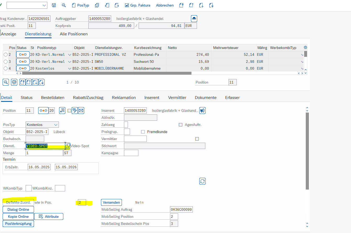Open the Bestelldaten tab
This screenshot has width=351, height=233.
[53, 97]
